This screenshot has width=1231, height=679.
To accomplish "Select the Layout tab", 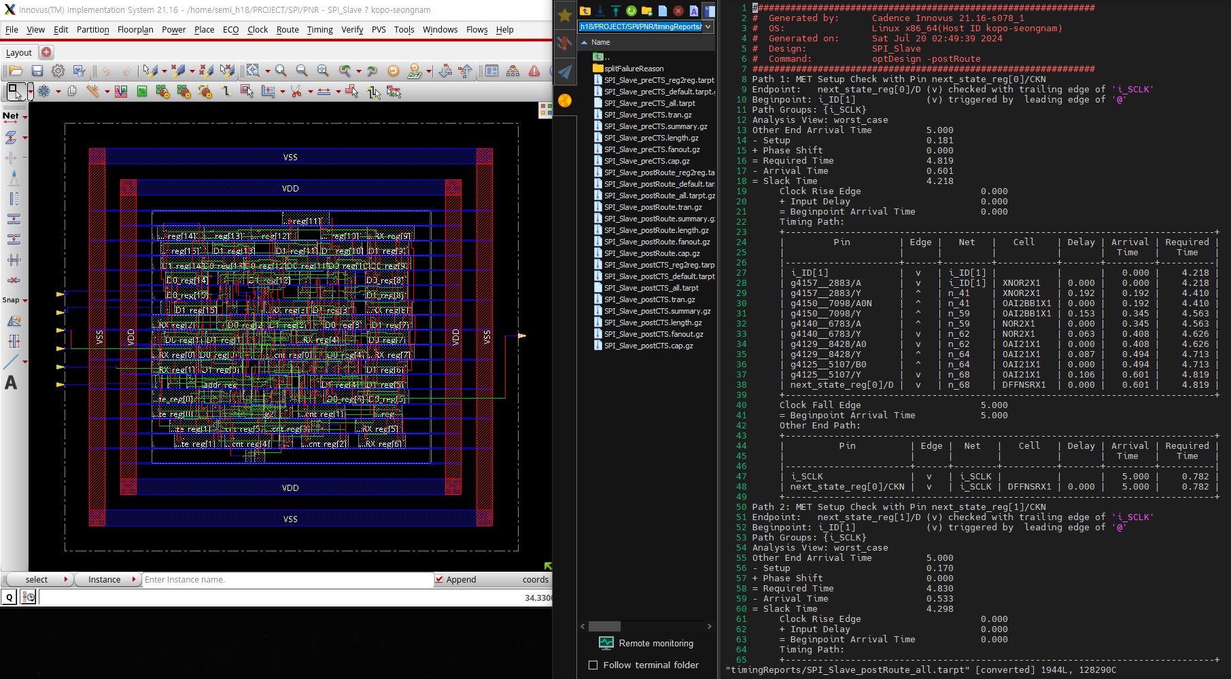I will click(x=19, y=52).
